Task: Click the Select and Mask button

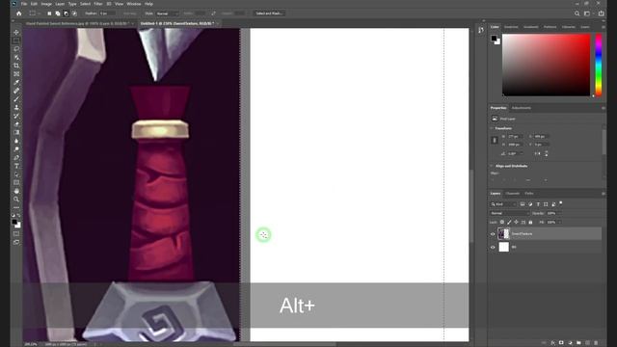Action: pos(269,13)
